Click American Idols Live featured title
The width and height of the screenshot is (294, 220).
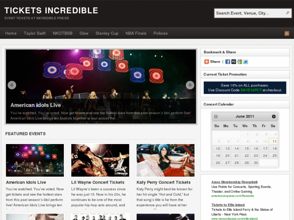(26, 182)
